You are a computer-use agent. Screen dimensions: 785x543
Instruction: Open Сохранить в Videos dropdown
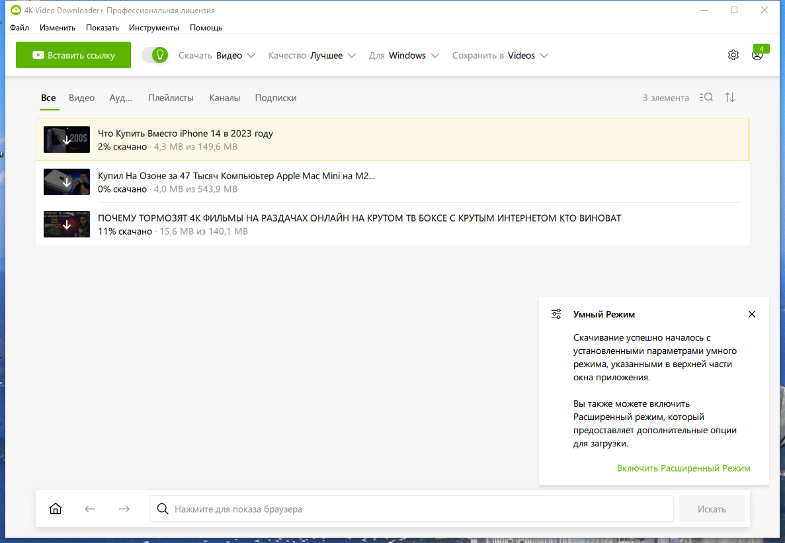(500, 56)
